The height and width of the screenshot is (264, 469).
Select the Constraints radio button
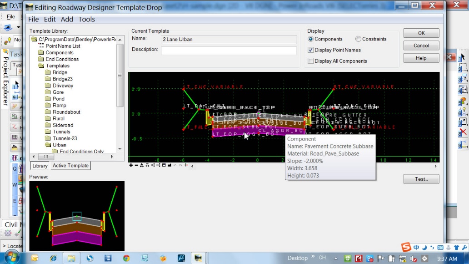[x=358, y=39]
